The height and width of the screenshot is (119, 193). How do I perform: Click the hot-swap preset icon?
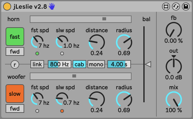click(x=176, y=7)
